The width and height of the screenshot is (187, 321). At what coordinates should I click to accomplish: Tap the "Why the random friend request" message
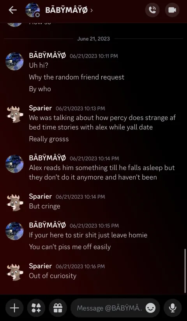[77, 77]
